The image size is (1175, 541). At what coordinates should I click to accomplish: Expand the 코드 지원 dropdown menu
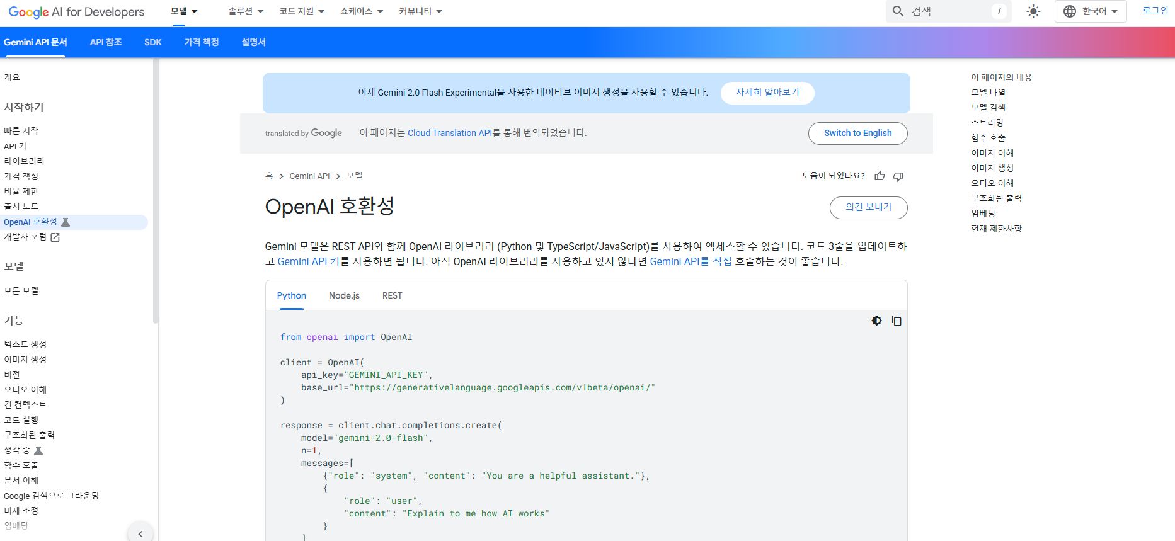pyautogui.click(x=302, y=11)
